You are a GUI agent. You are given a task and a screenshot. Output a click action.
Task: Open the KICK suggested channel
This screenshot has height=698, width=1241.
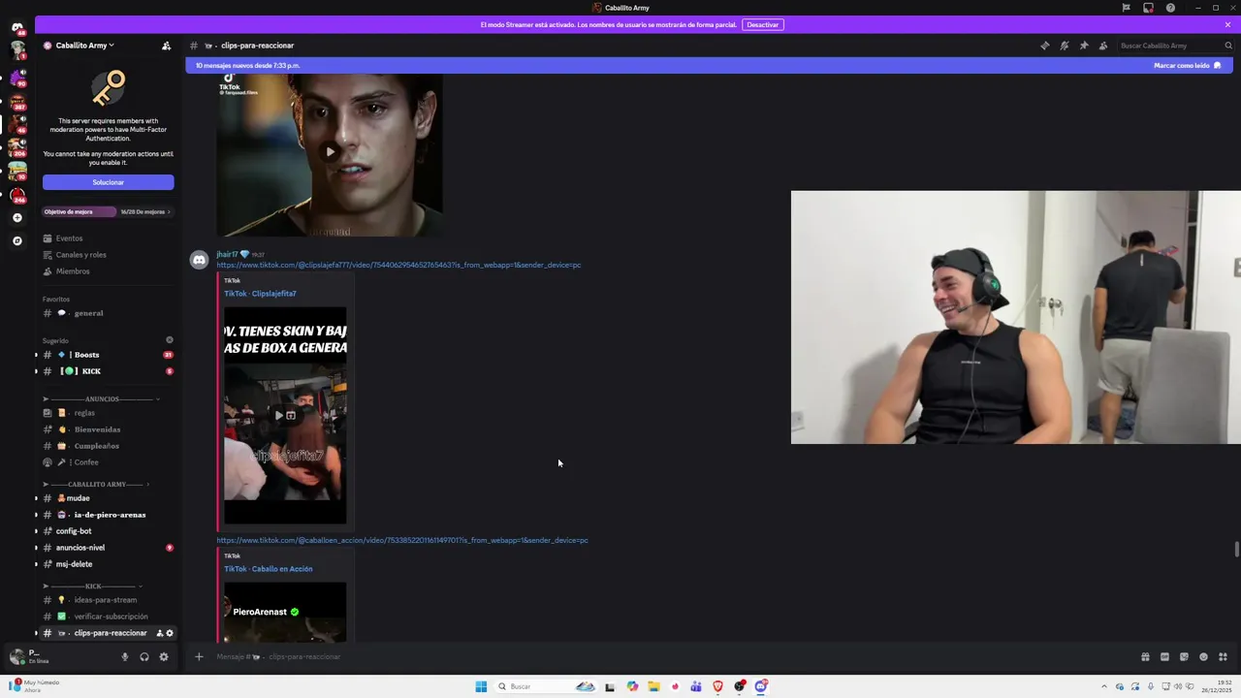tap(108, 371)
